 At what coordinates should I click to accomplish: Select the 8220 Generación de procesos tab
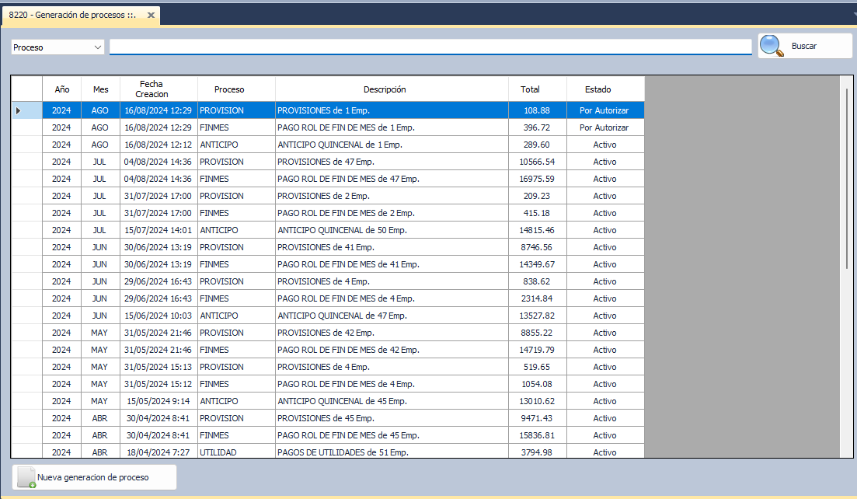(x=73, y=16)
